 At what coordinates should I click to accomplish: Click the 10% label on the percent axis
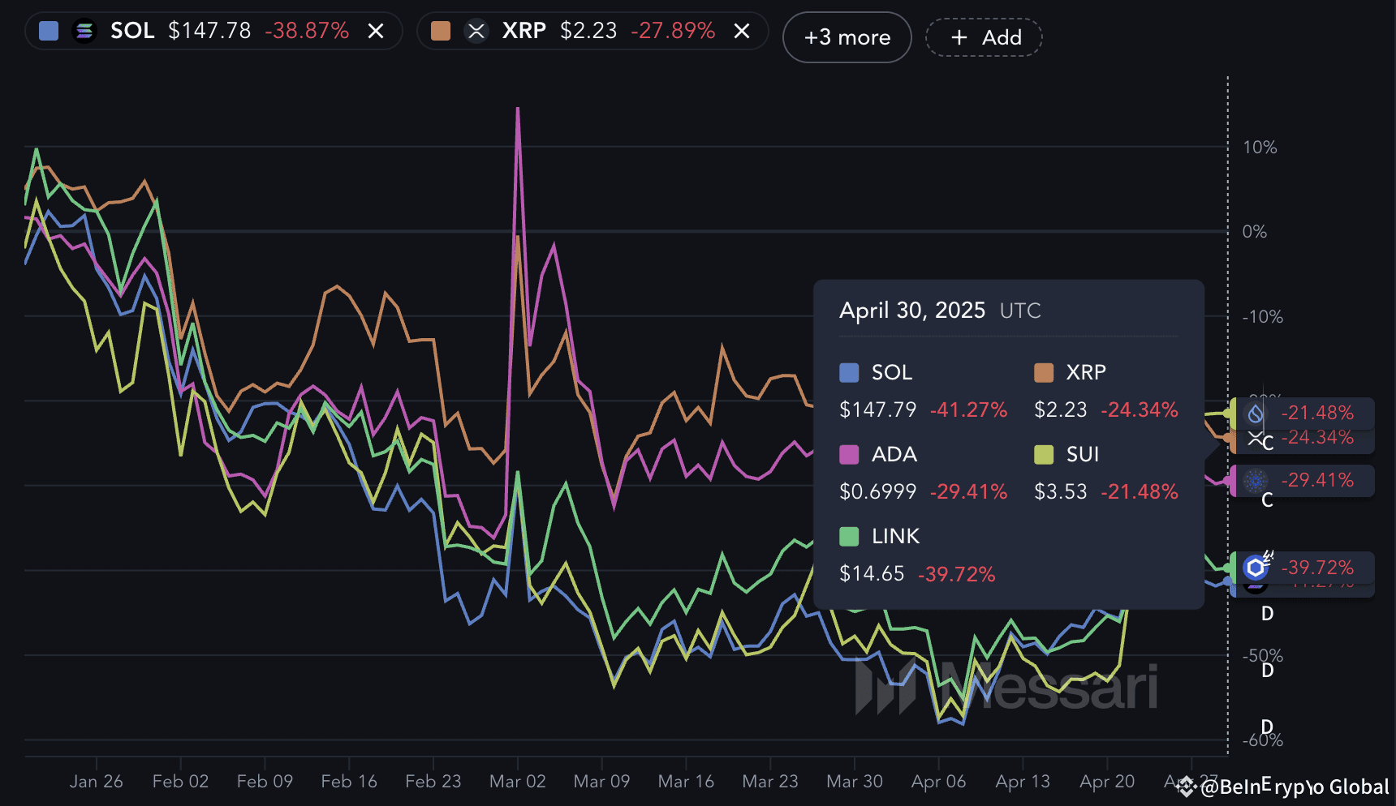tap(1260, 148)
